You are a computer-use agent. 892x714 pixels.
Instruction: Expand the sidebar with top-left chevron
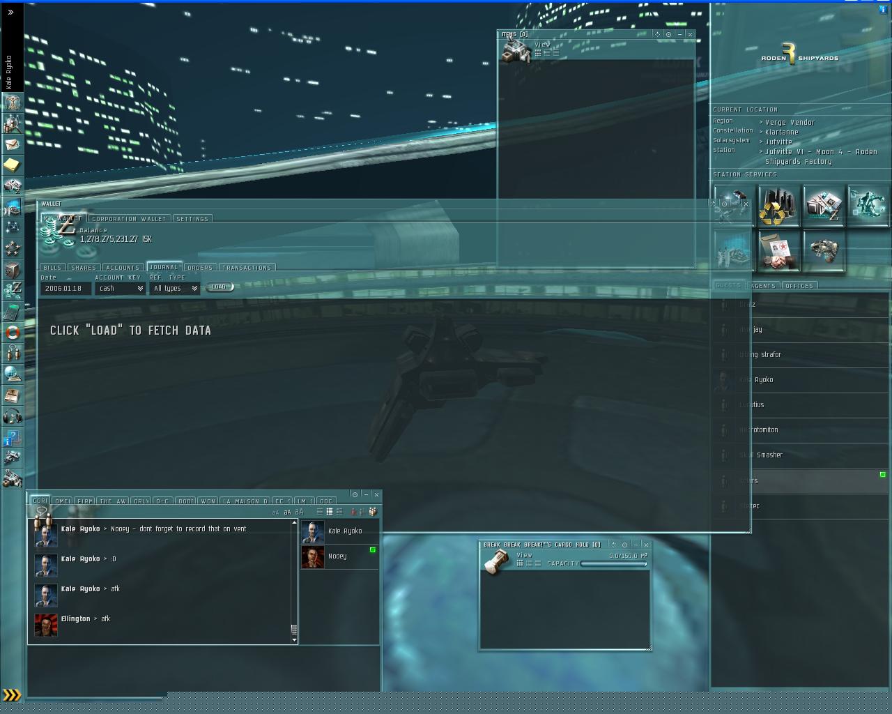pyautogui.click(x=10, y=12)
